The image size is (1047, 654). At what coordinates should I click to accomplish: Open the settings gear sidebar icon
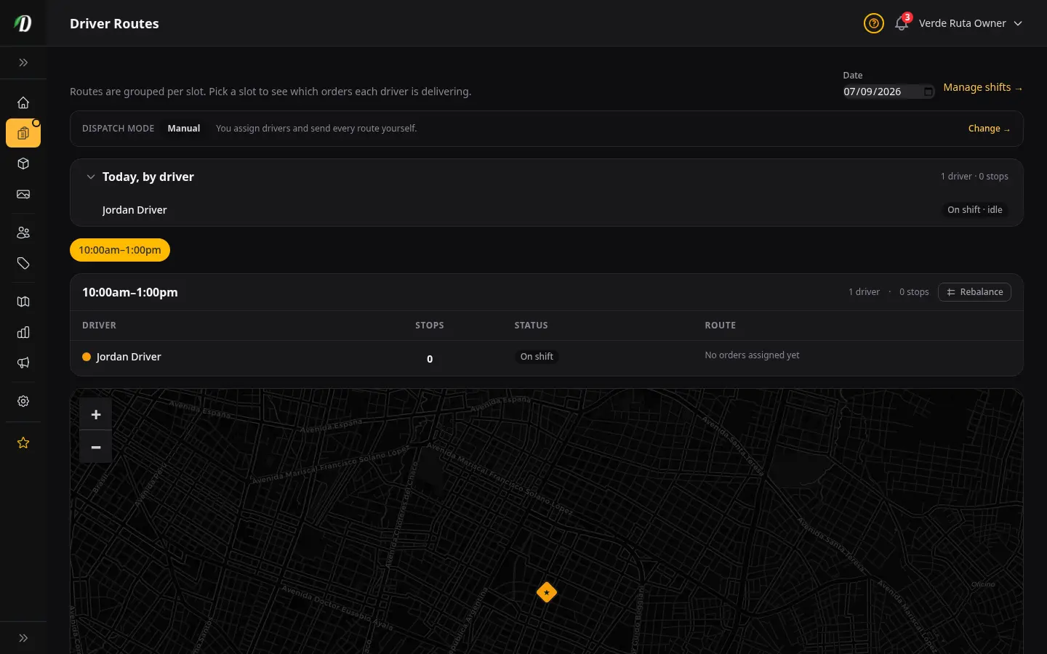point(23,401)
